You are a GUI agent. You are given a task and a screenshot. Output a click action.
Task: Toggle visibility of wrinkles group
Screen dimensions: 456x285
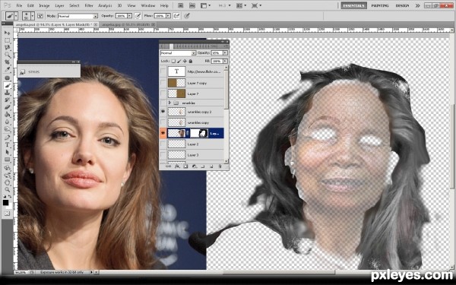[163, 103]
